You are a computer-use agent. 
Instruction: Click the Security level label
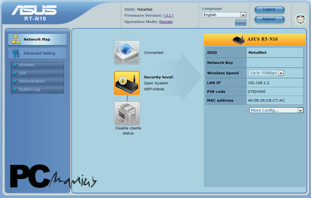159,77
